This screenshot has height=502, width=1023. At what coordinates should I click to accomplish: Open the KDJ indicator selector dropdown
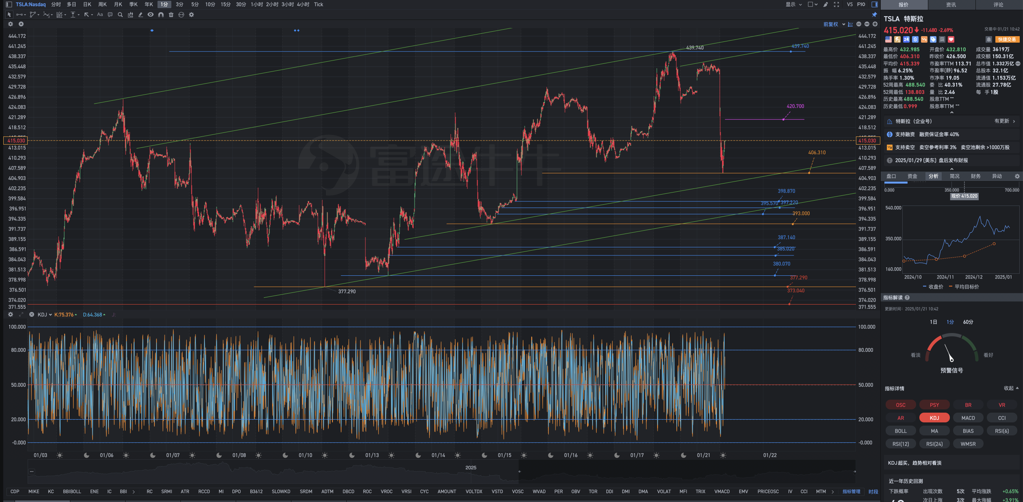(x=45, y=315)
